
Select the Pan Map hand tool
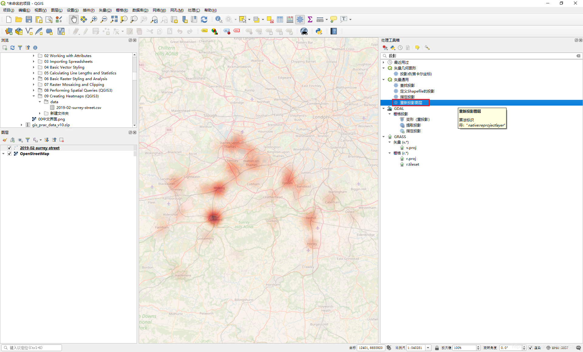73,19
